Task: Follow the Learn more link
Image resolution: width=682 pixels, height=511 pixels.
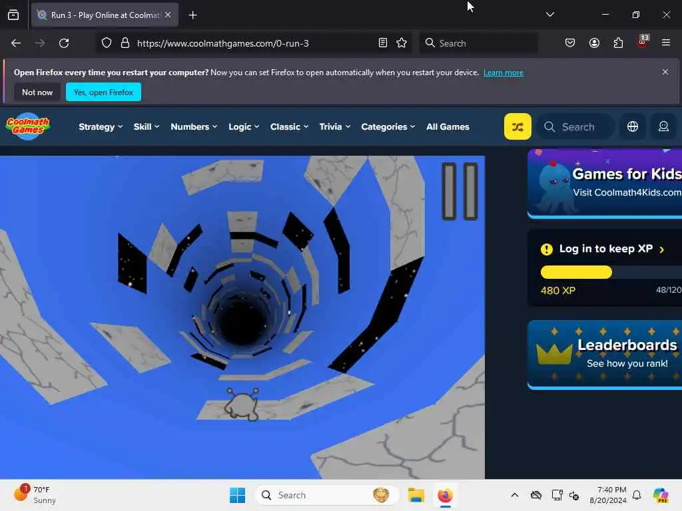Action: 504,73
